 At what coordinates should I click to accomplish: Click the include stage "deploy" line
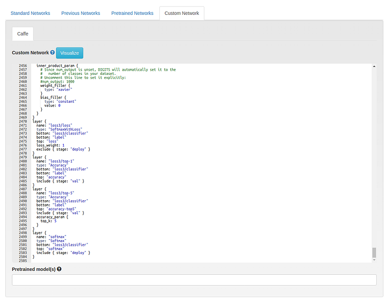coord(63,253)
